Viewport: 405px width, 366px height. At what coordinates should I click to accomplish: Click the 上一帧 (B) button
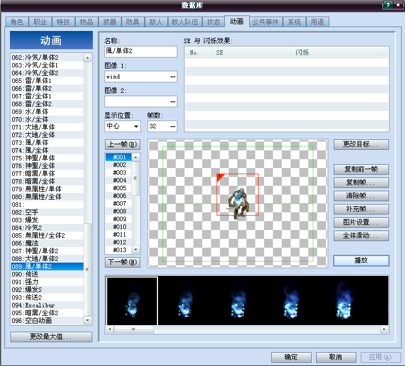click(x=123, y=144)
